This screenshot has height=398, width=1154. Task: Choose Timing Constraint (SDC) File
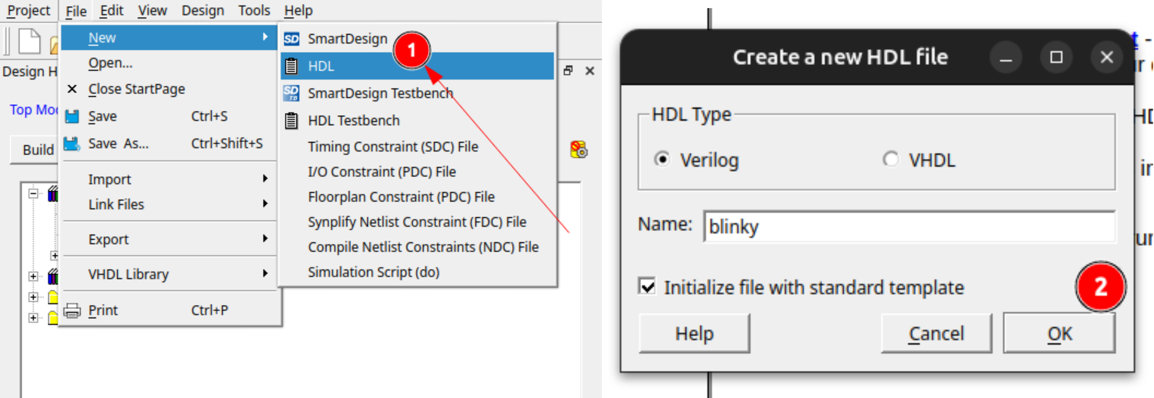392,147
